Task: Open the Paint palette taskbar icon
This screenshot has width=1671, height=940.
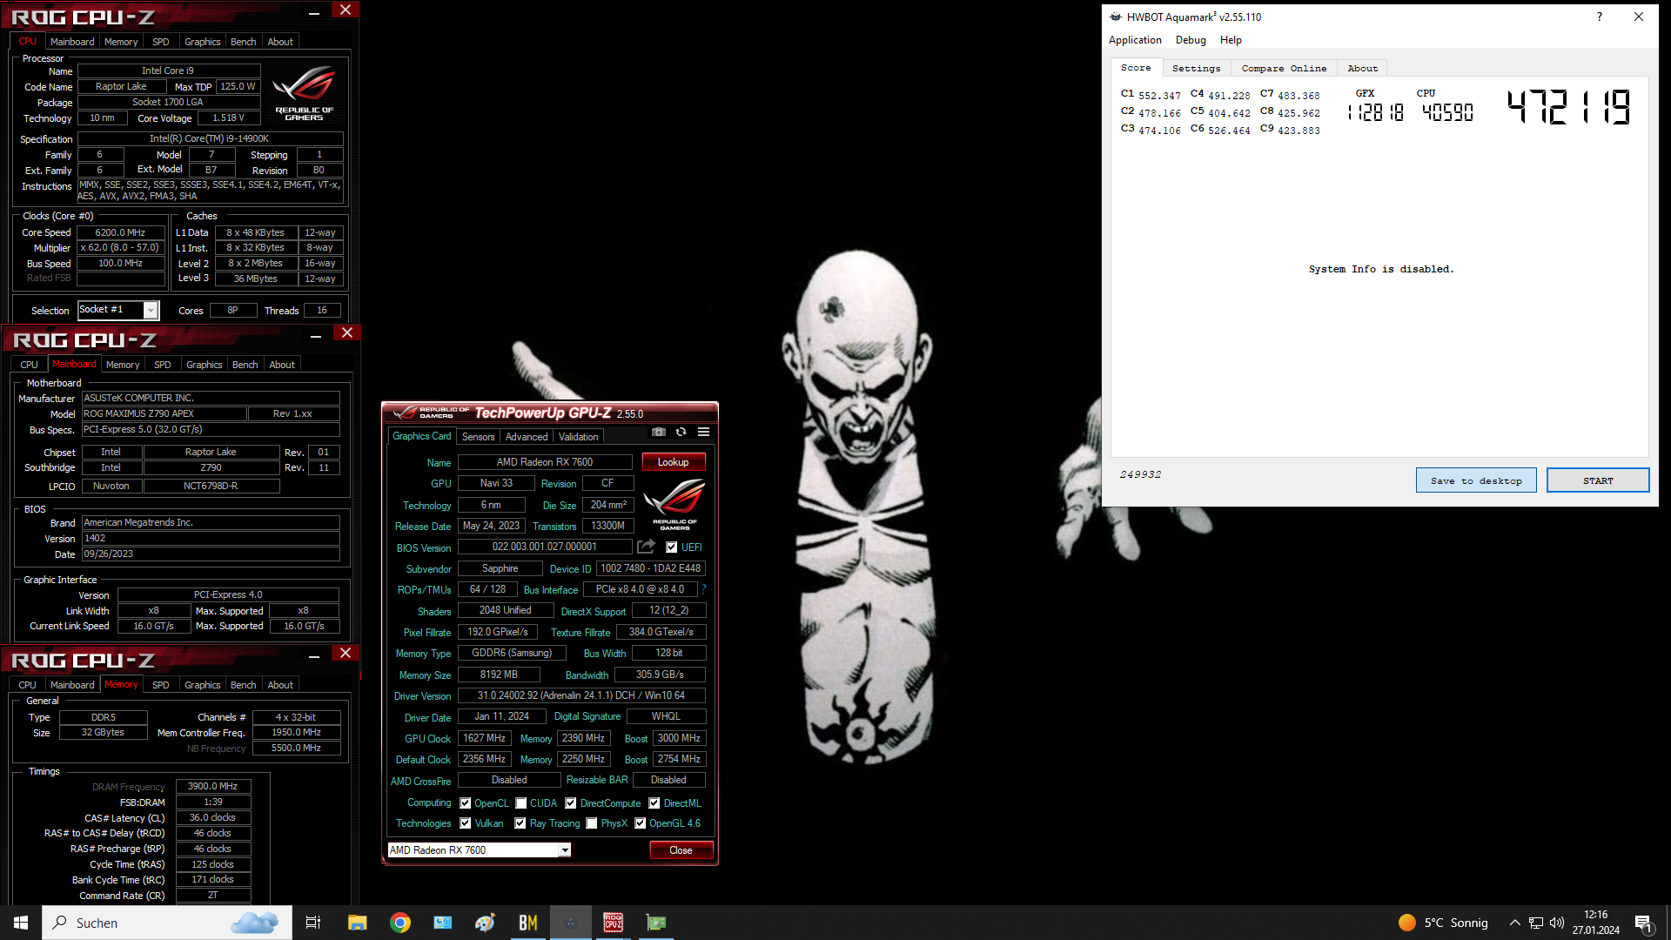Action: point(485,923)
